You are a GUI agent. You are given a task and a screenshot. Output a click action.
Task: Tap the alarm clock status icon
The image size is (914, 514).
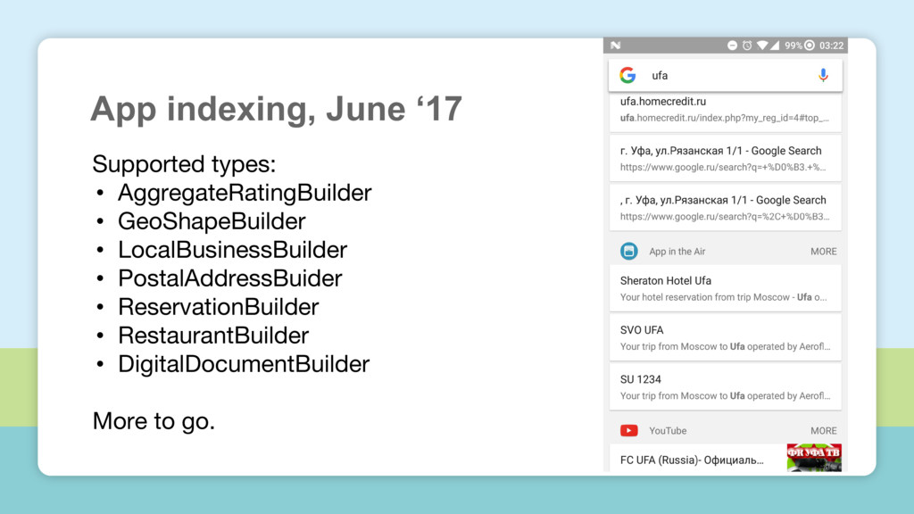click(747, 46)
